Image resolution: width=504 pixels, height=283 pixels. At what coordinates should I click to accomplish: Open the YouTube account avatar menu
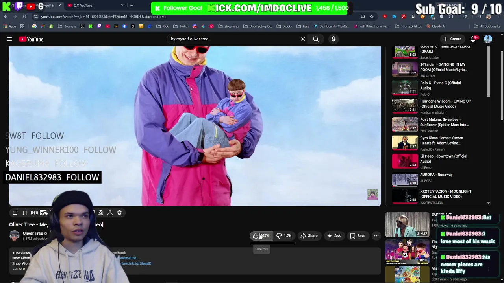tap(488, 39)
